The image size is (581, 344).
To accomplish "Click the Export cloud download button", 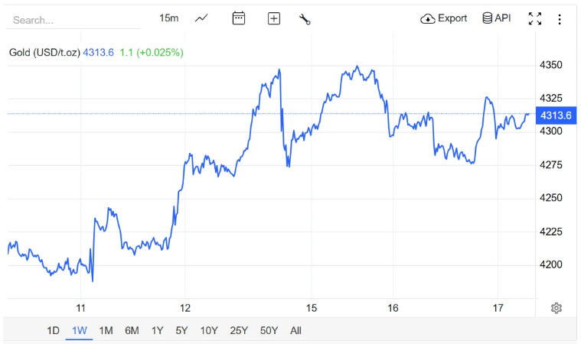I will (x=444, y=18).
